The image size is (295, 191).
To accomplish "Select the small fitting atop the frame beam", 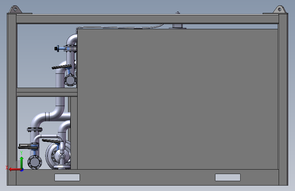I will click(178, 13).
